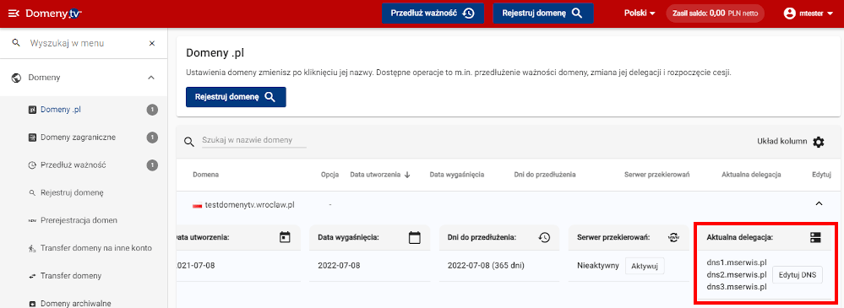
Task: Collapse the testdomenytv.wroclaw.pl row chevron
Action: click(x=819, y=203)
